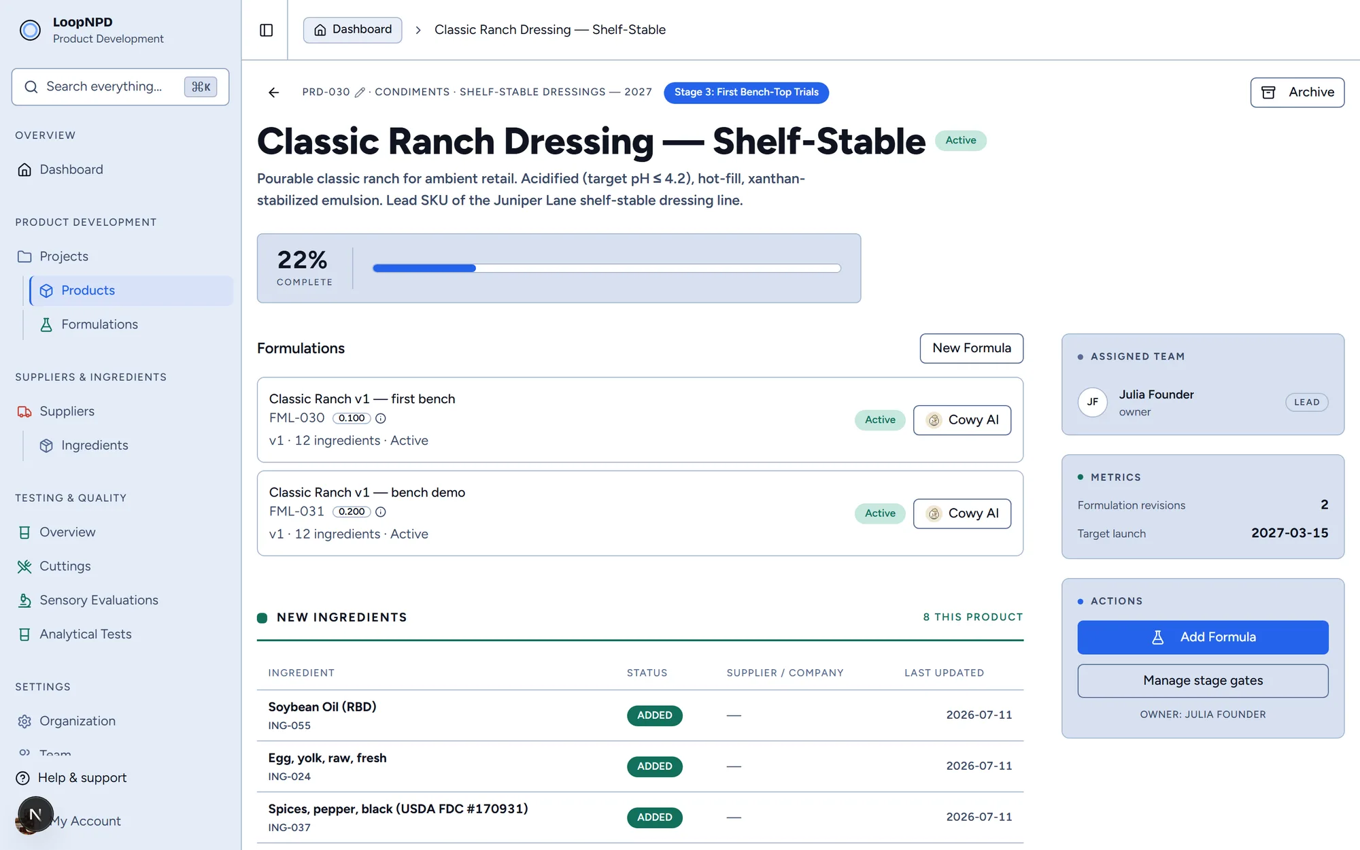Open Testing & Quality Overview

121,532
